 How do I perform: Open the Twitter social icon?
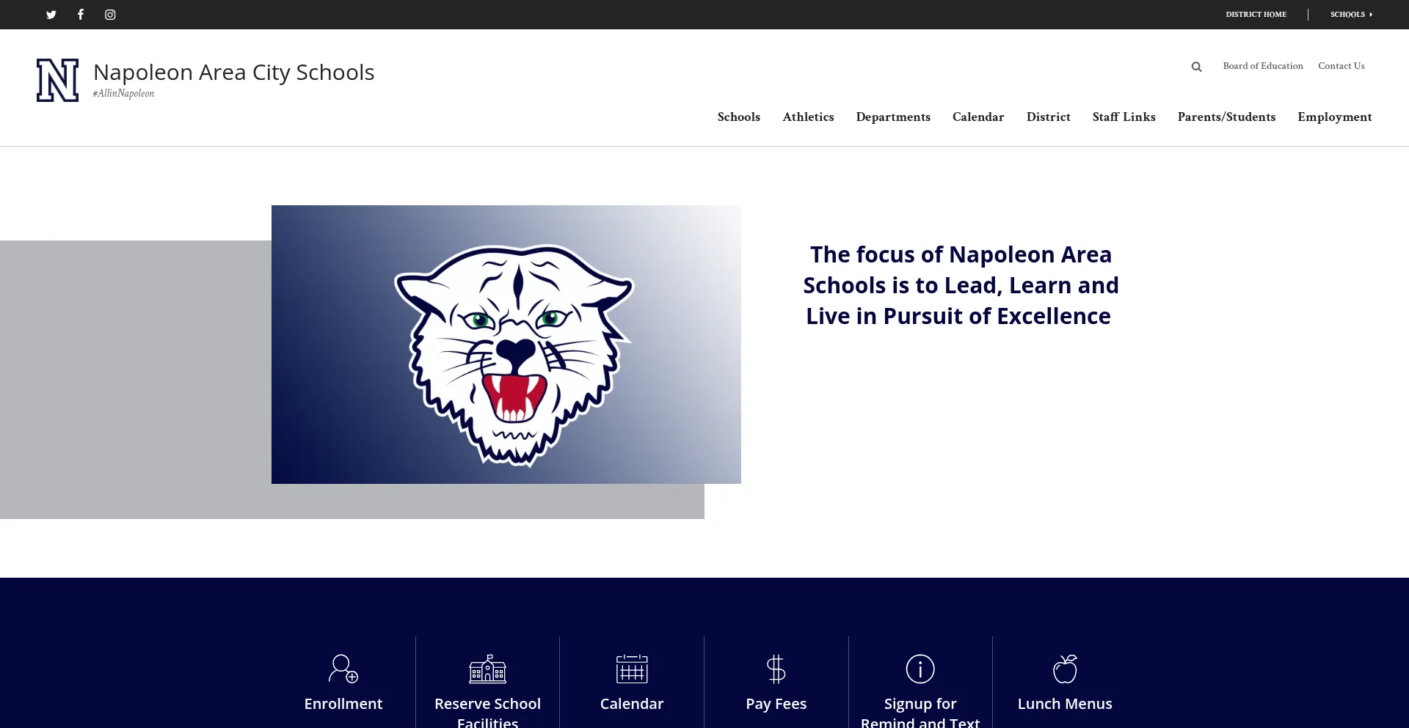(51, 15)
